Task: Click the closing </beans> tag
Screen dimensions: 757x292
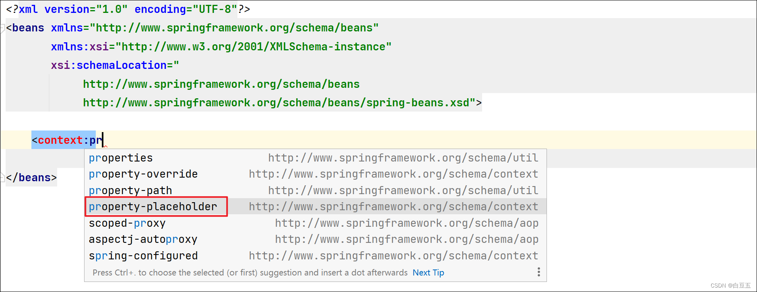Action: pos(31,178)
